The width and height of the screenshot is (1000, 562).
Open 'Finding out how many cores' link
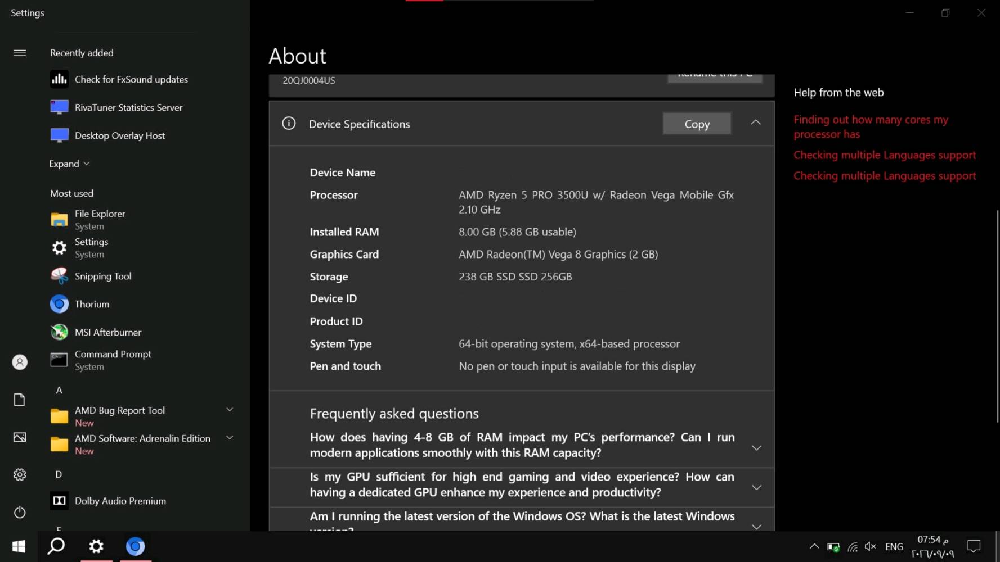pyautogui.click(x=871, y=127)
